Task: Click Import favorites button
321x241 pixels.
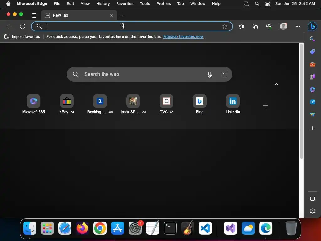Action: [22, 37]
